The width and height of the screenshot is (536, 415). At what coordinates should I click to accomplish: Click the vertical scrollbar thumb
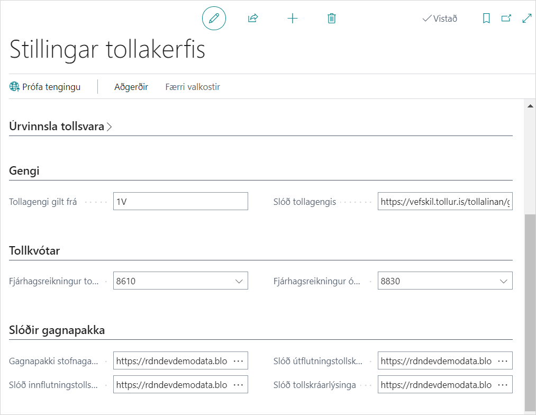click(x=530, y=312)
